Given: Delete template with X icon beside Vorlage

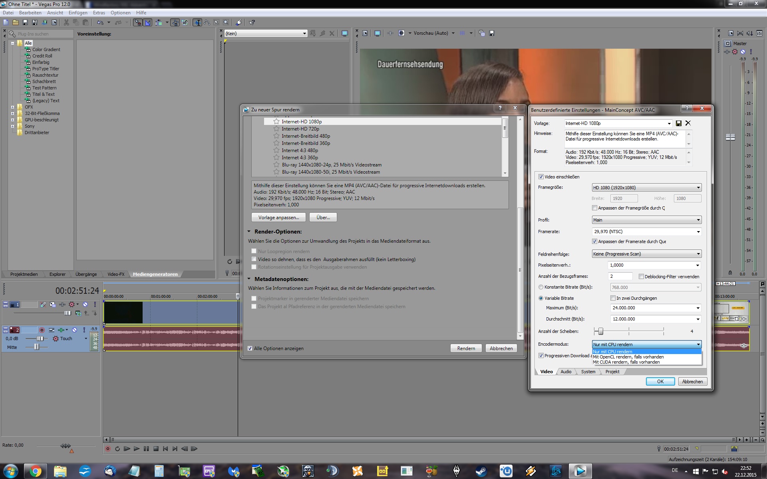Looking at the screenshot, I should (688, 123).
